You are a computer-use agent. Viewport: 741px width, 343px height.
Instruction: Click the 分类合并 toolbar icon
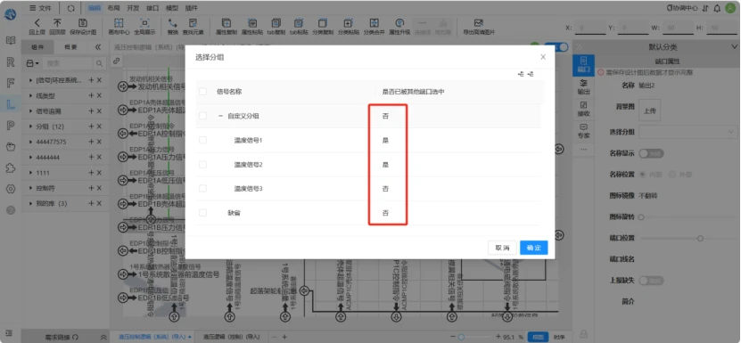[374, 23]
